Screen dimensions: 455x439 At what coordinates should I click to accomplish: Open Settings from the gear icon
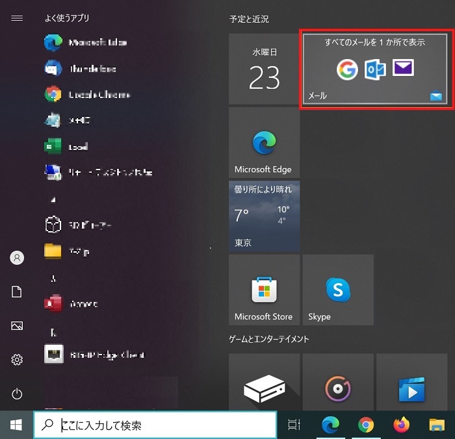pos(18,360)
